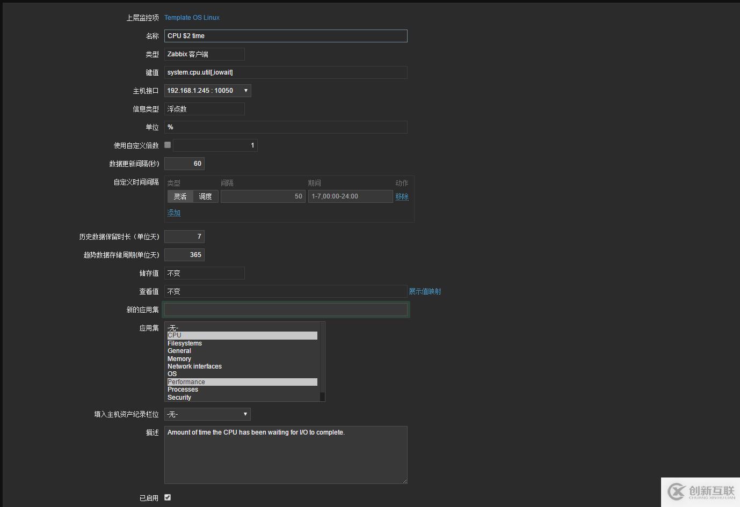Select Performance in the application list
Image resolution: width=740 pixels, height=507 pixels.
(x=242, y=382)
